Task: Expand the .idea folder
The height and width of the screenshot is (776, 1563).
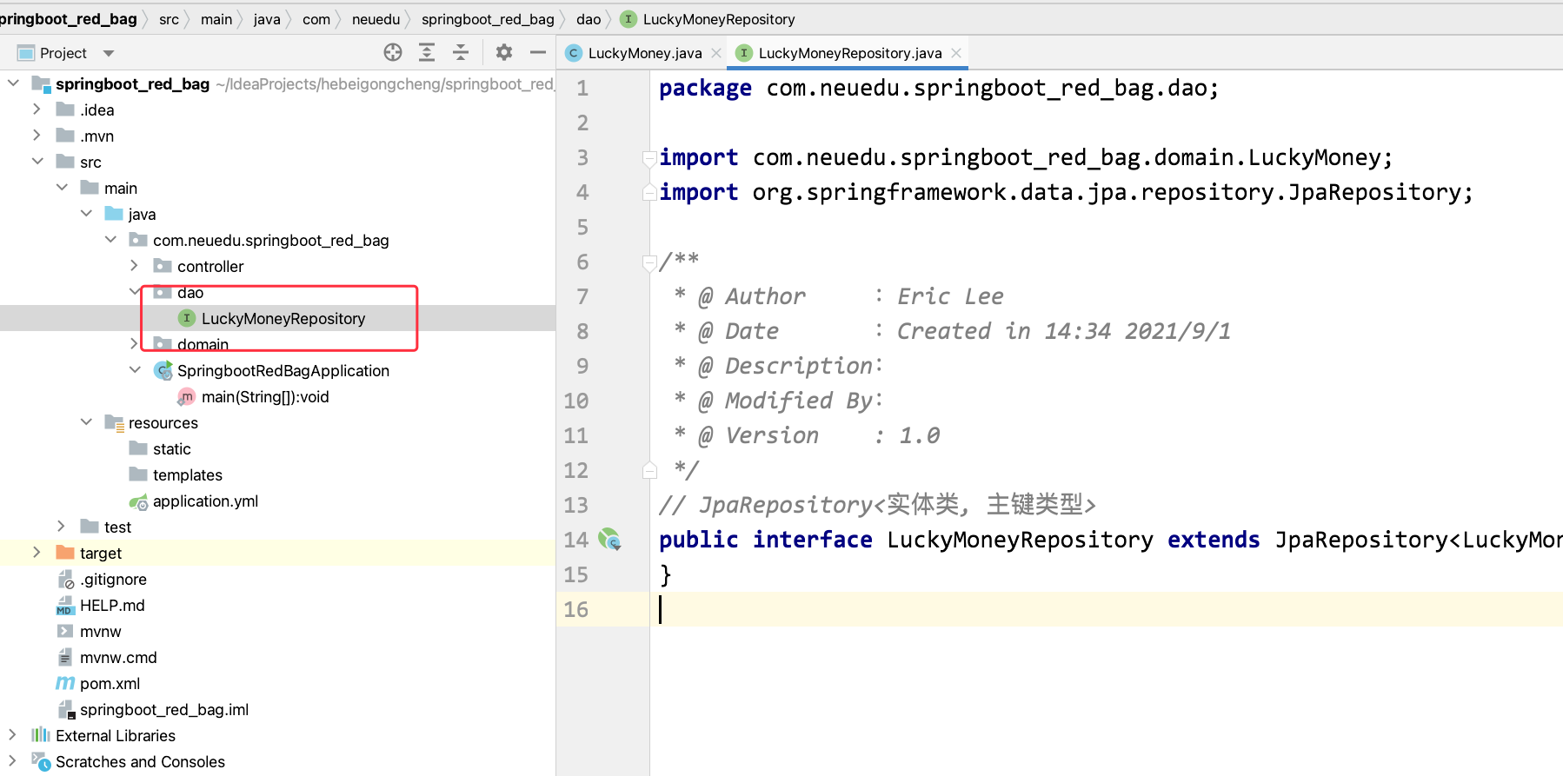Action: pos(37,109)
